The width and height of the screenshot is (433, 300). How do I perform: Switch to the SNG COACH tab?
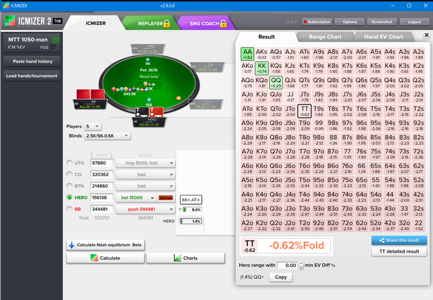(x=206, y=24)
